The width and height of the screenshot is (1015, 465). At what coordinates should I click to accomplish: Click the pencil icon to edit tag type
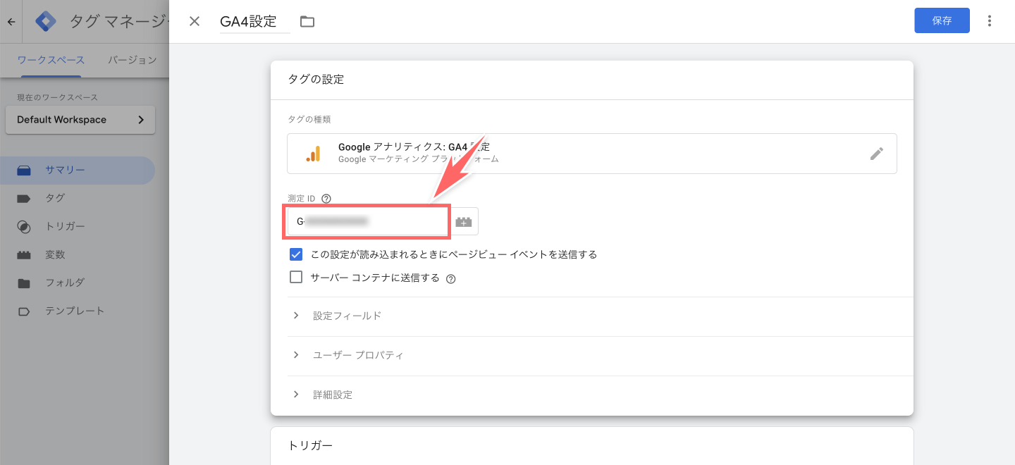pos(877,153)
